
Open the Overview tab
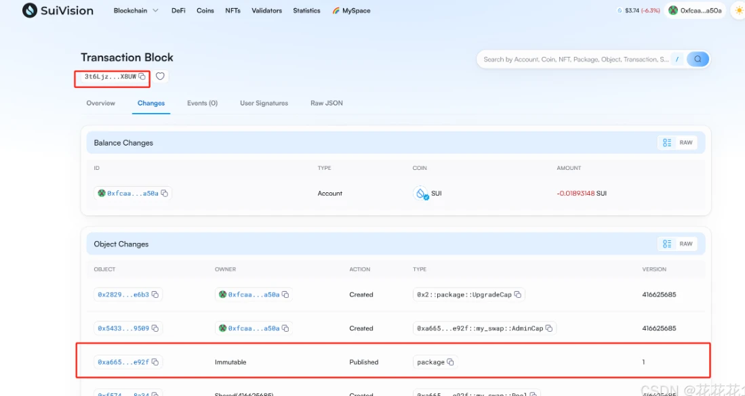100,103
